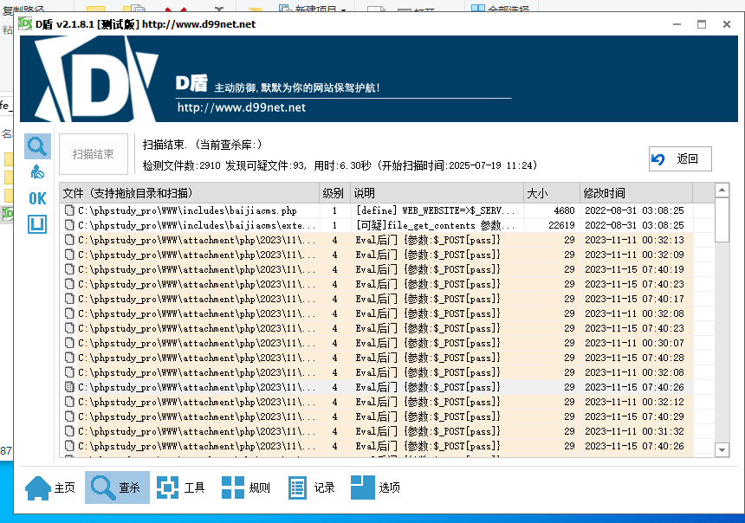745x523 pixels.
Task: Select the baijiacms\exte... file row
Action: coord(376,225)
